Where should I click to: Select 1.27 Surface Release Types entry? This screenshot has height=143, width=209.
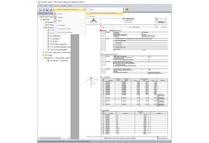[x=60, y=47]
